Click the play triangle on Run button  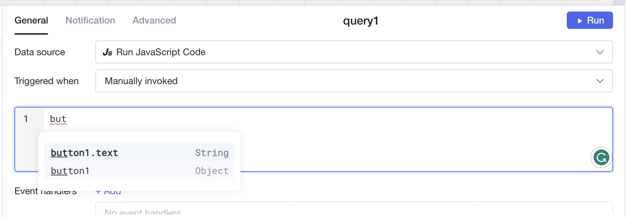point(580,21)
